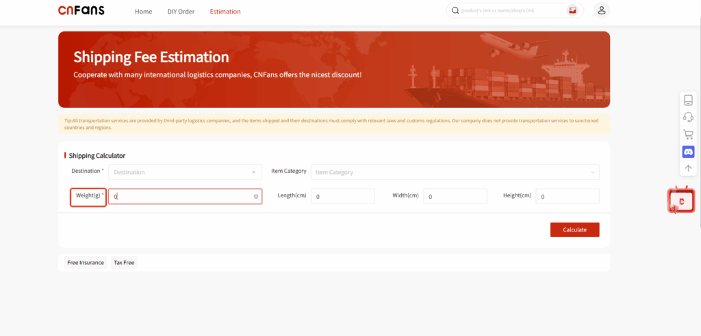Click the Free Insurance tag
This screenshot has height=336, width=701.
tap(86, 262)
